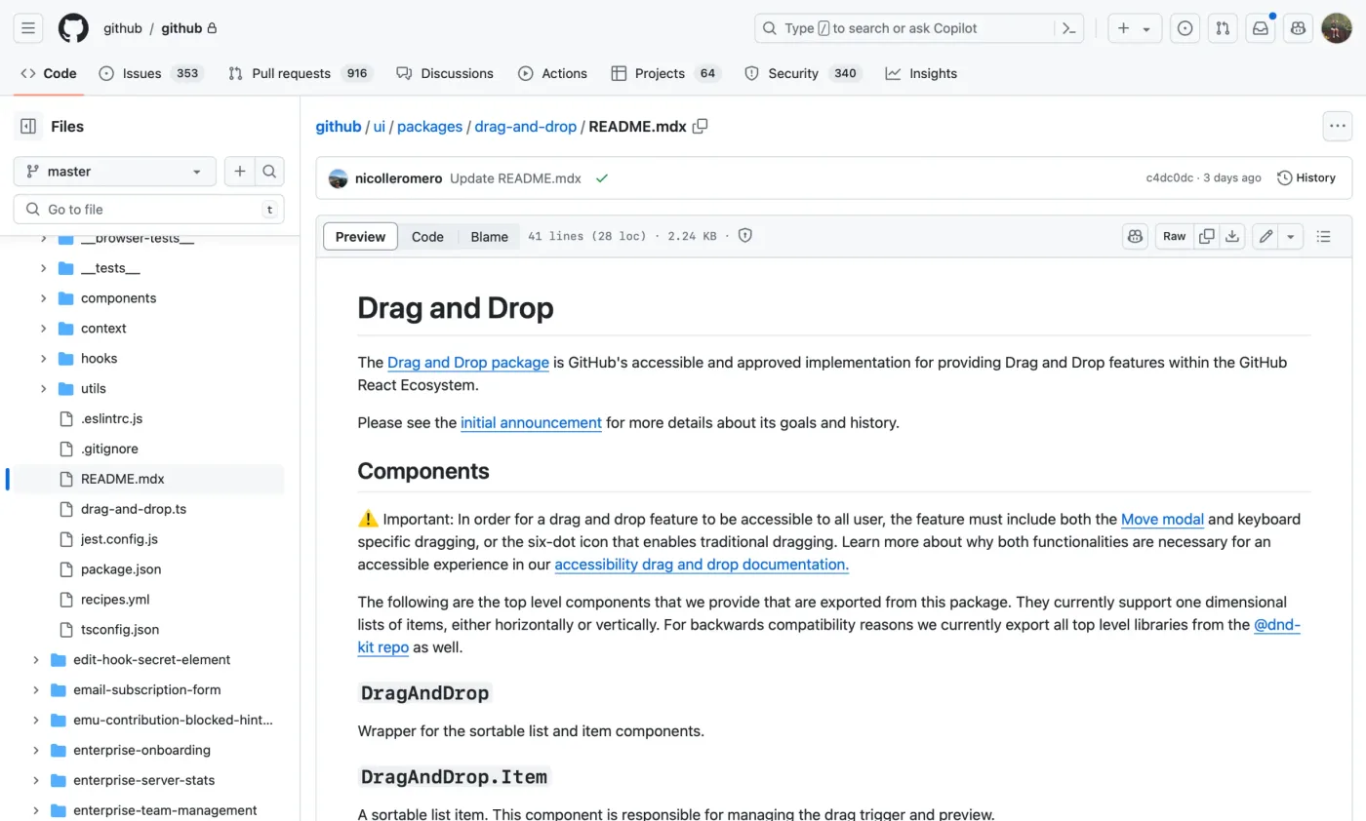Open the Pull requests tab
The image size is (1366, 821).
[x=302, y=73]
